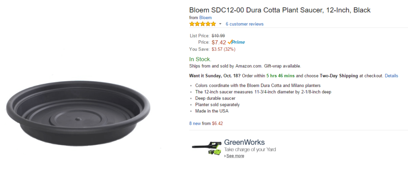The height and width of the screenshot is (173, 408).
Task: Click the five-star rating icon
Action: [202, 24]
